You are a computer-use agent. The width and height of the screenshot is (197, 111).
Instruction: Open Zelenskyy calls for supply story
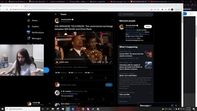(x=135, y=66)
